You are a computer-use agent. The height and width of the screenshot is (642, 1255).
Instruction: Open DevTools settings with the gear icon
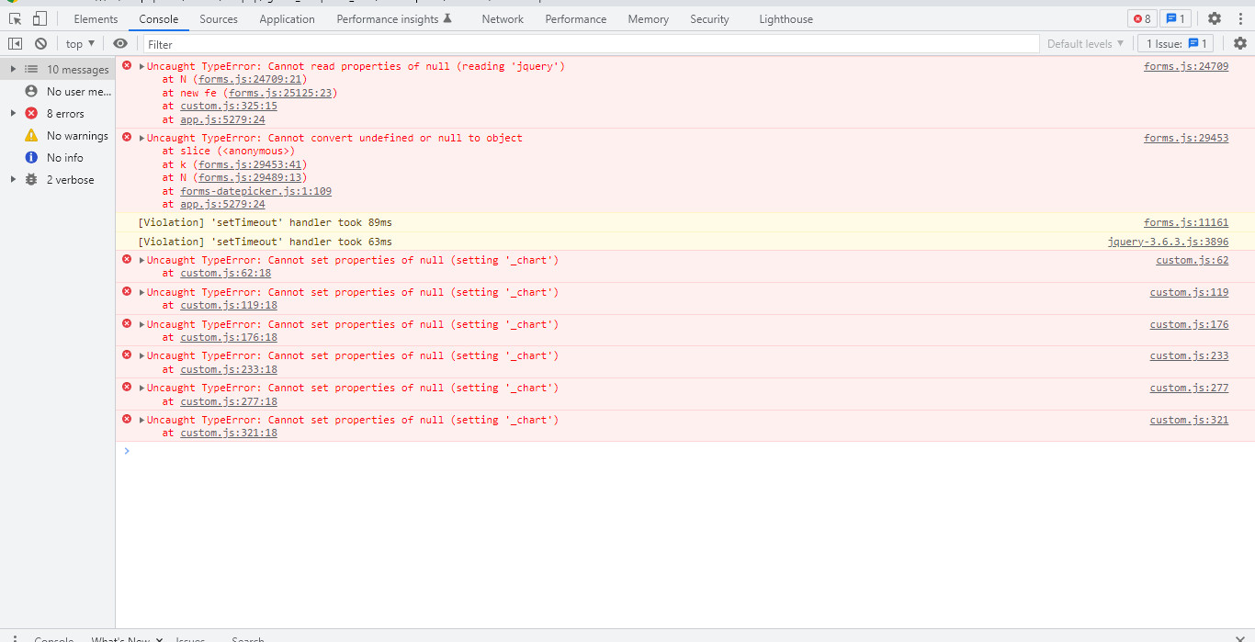click(1214, 18)
